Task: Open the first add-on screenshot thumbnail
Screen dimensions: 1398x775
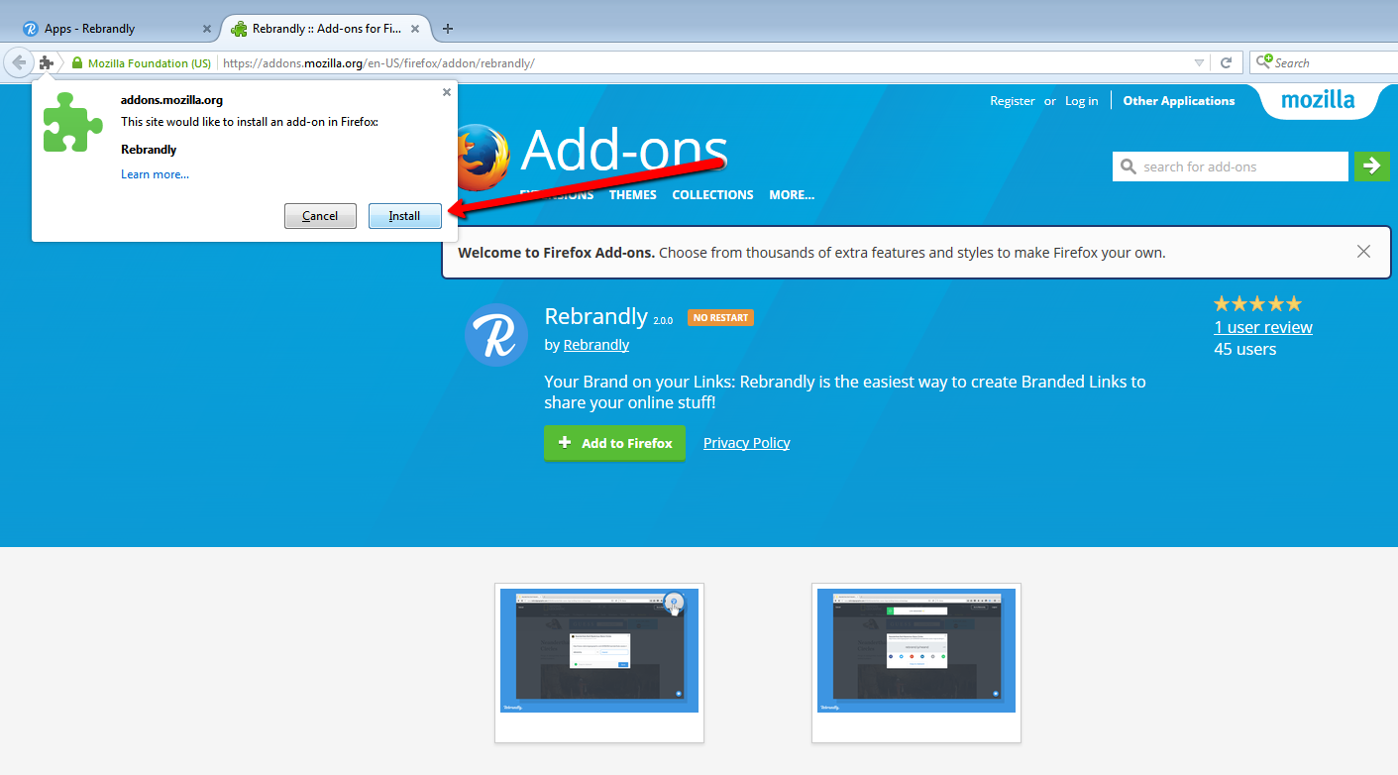Action: coord(599,663)
